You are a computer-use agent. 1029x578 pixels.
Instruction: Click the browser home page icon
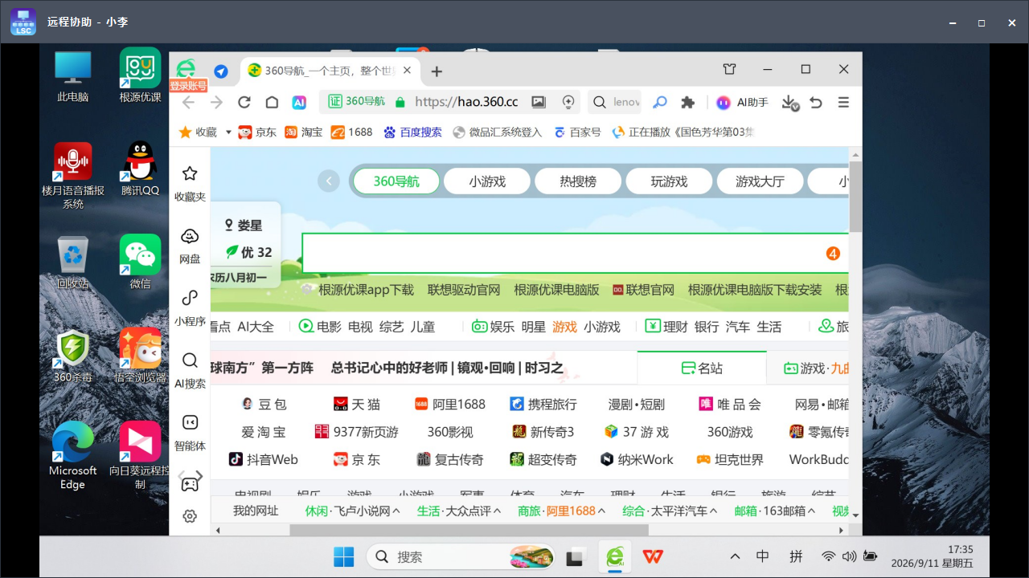tap(272, 102)
